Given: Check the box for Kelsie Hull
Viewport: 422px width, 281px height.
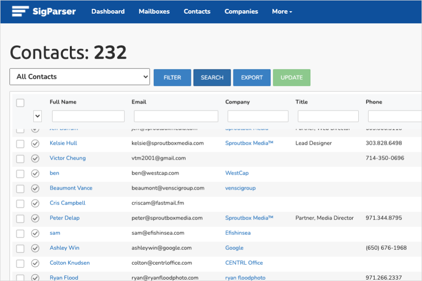Looking at the screenshot, I should tap(20, 144).
